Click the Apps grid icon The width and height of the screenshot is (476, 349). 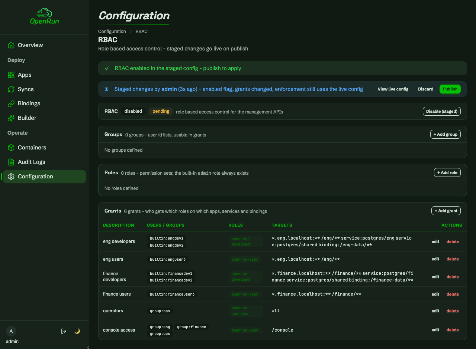[11, 75]
